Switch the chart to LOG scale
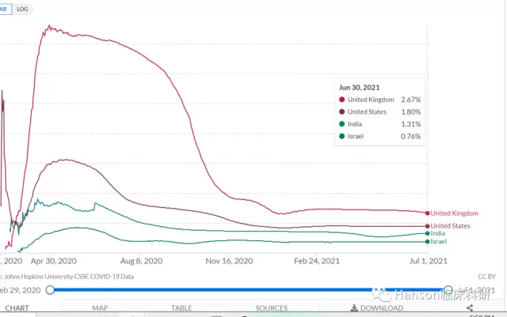The image size is (507, 317). pyautogui.click(x=22, y=9)
